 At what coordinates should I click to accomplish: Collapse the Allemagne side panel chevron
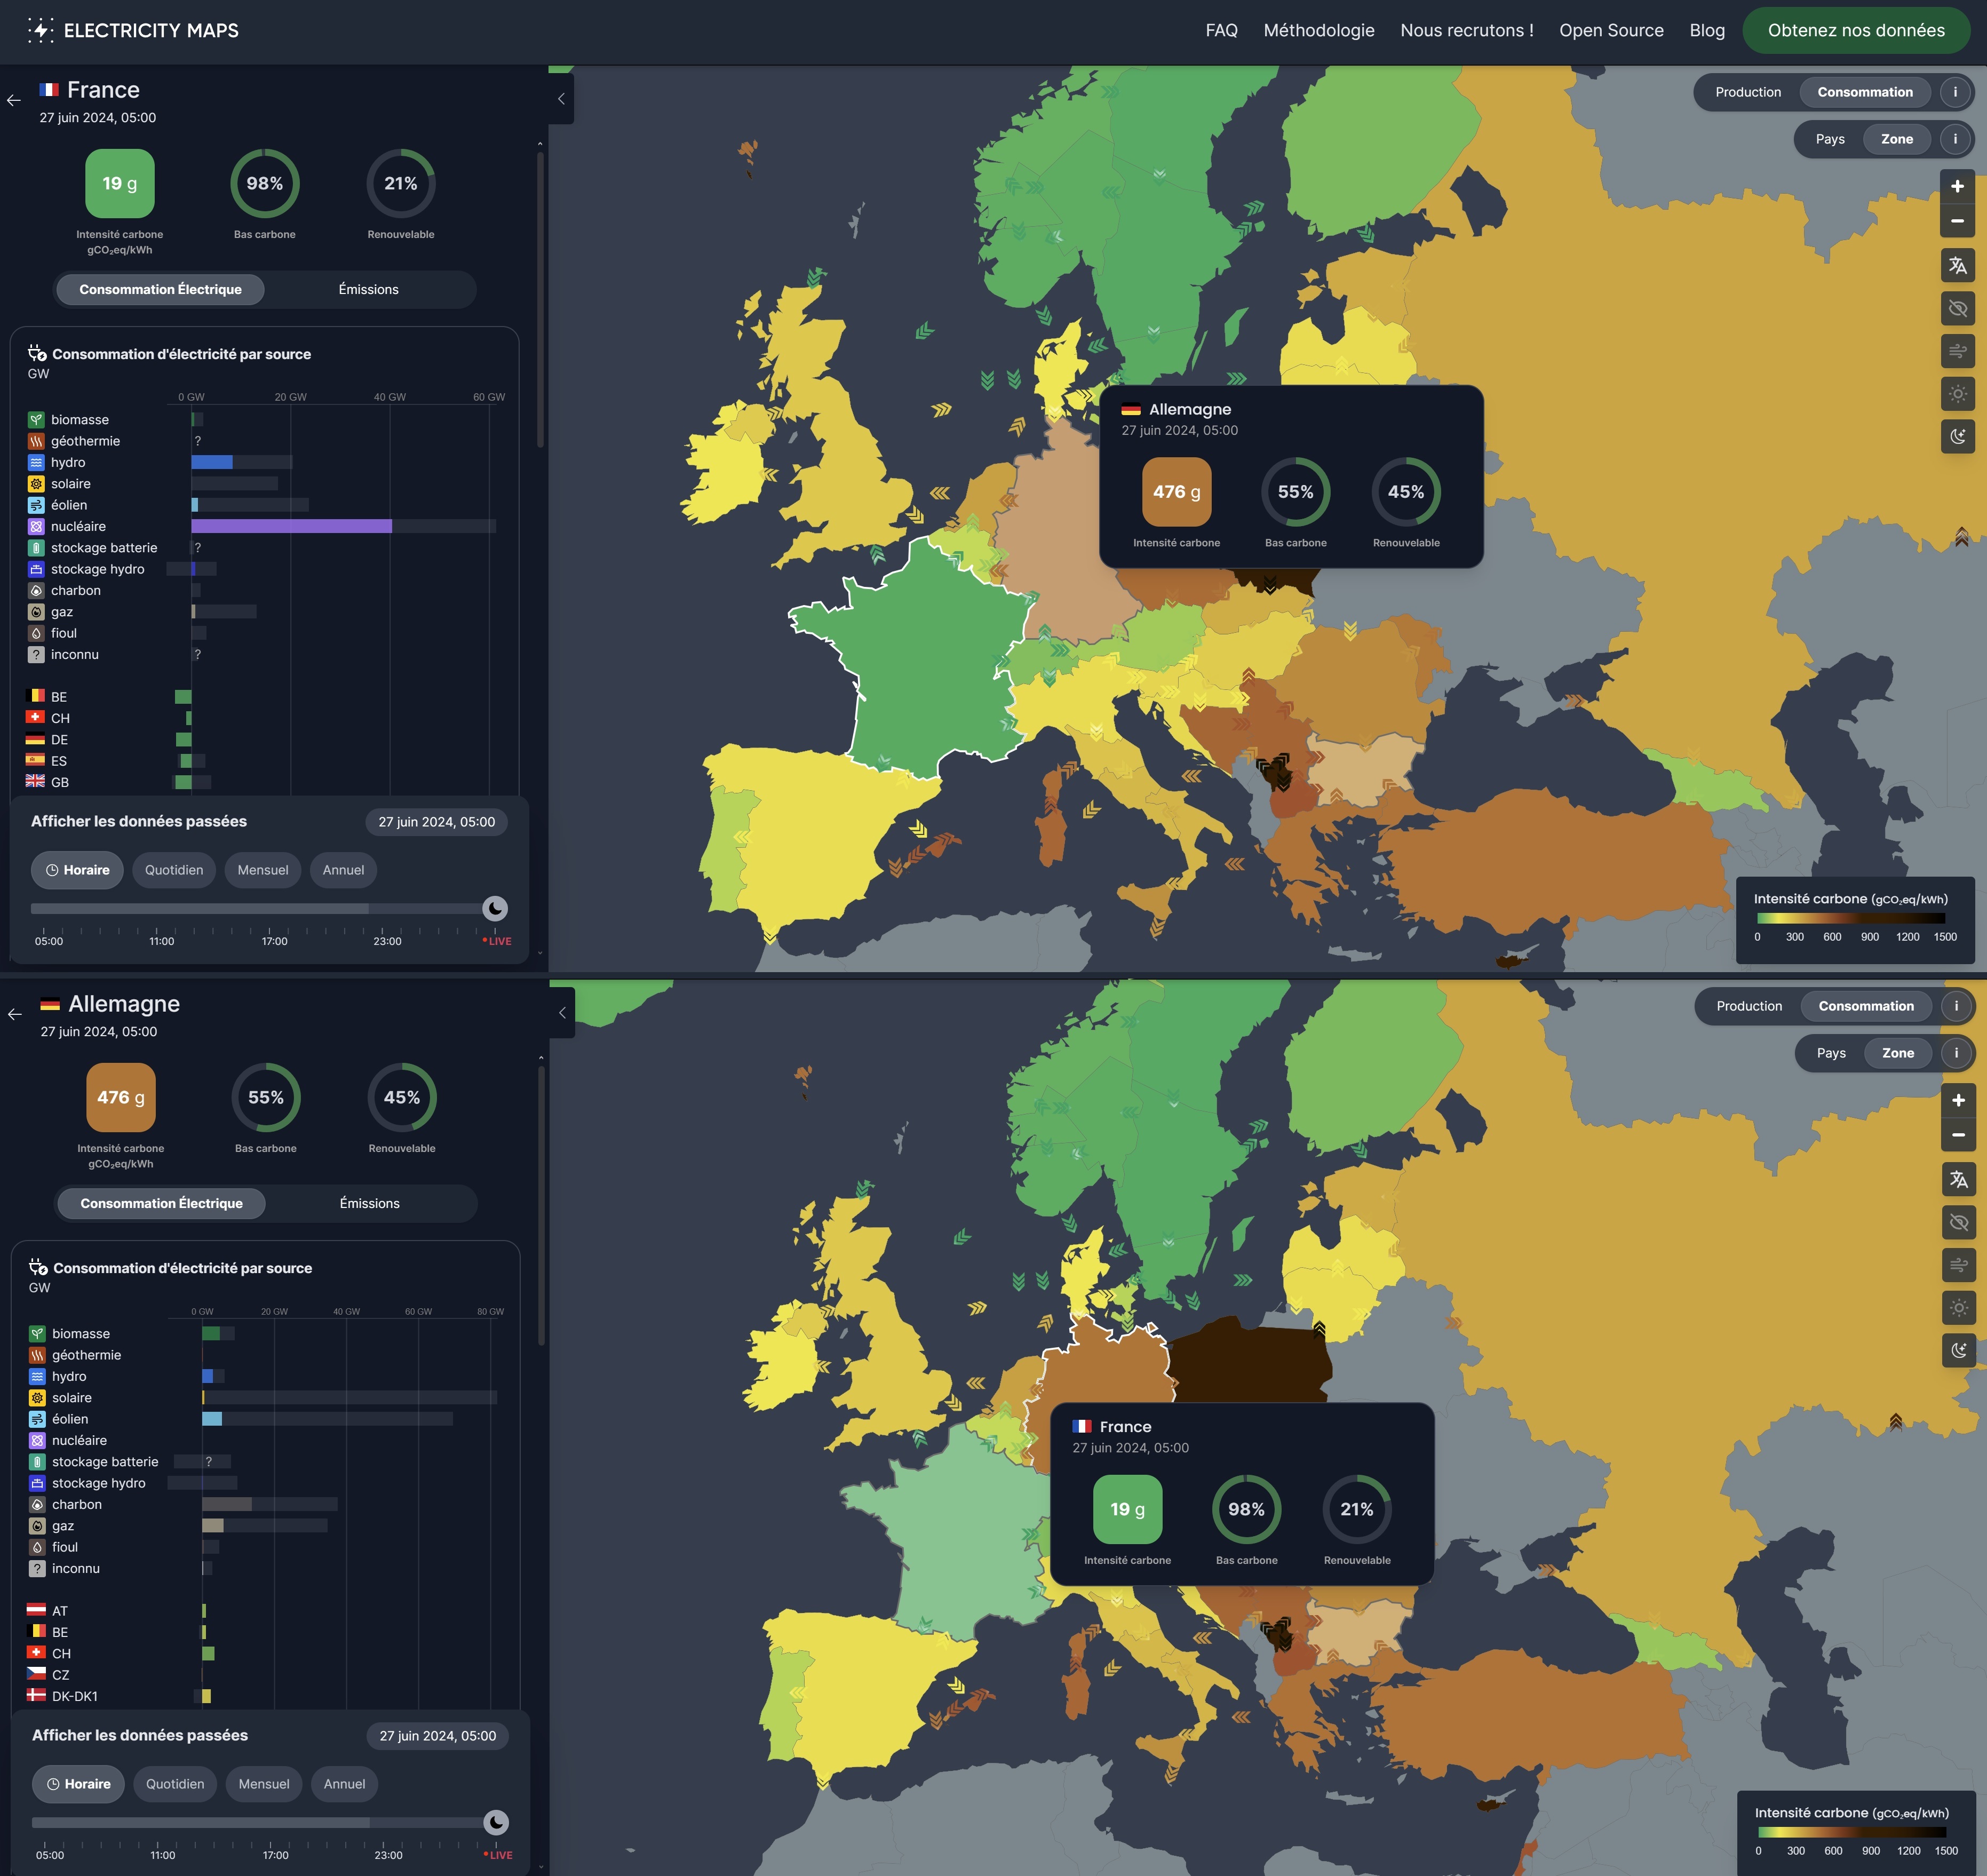(562, 1012)
